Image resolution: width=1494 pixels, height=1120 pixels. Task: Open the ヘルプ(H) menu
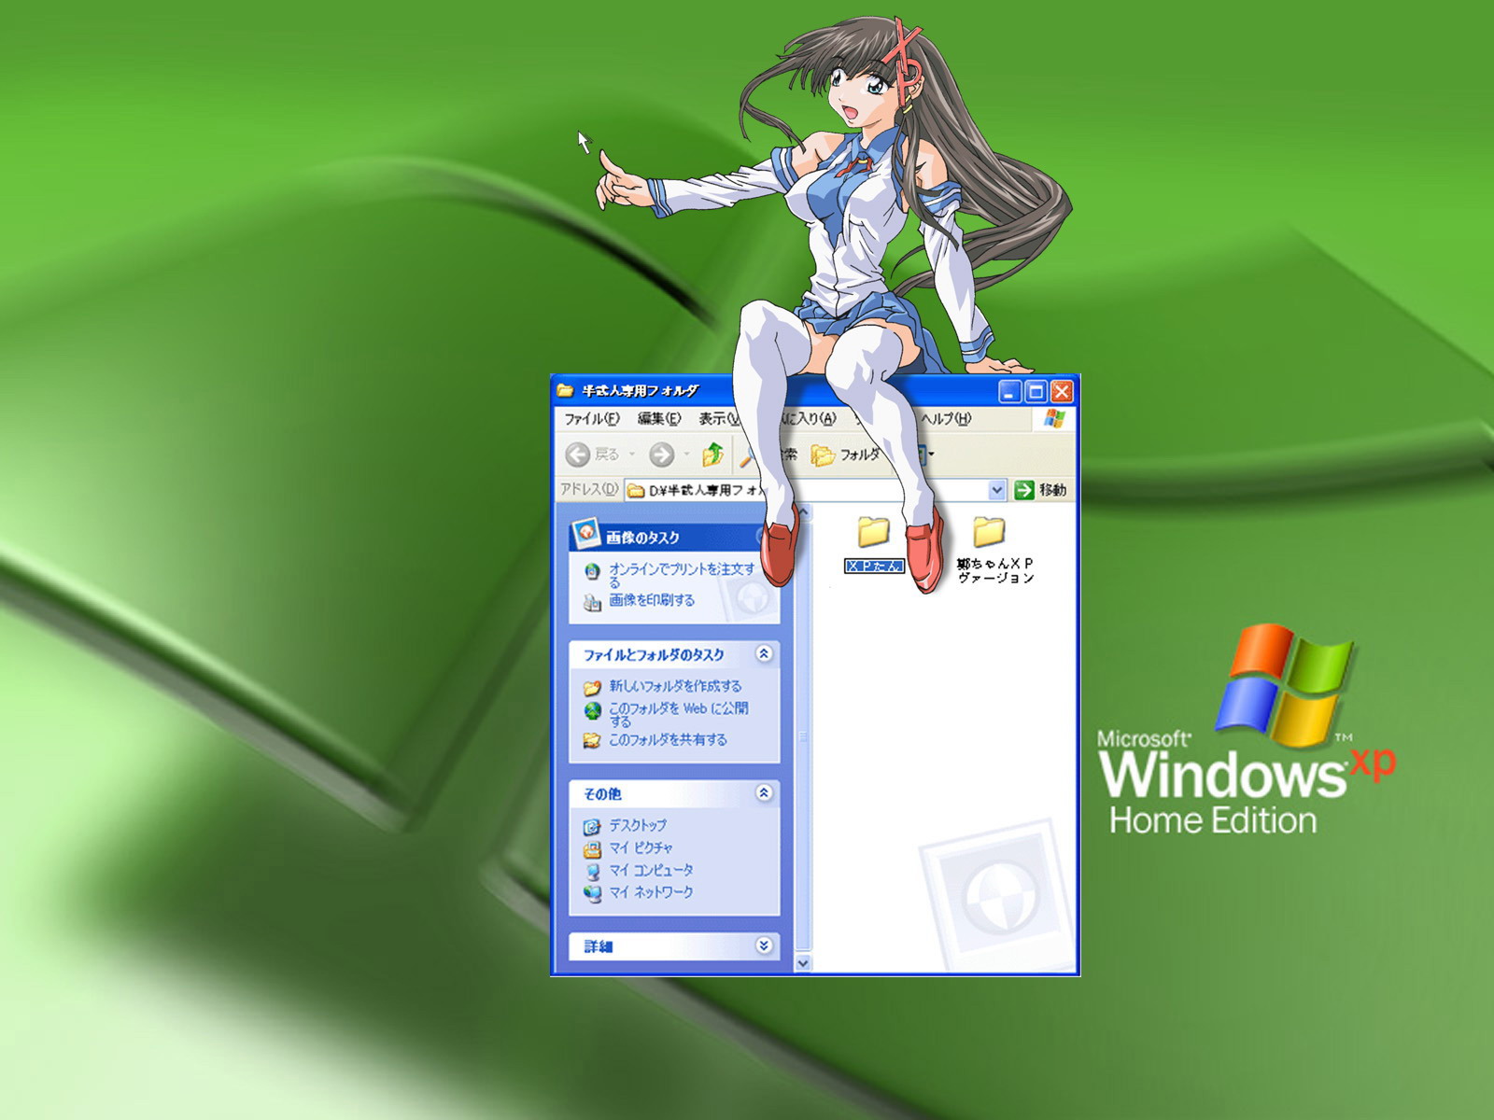pos(945,419)
